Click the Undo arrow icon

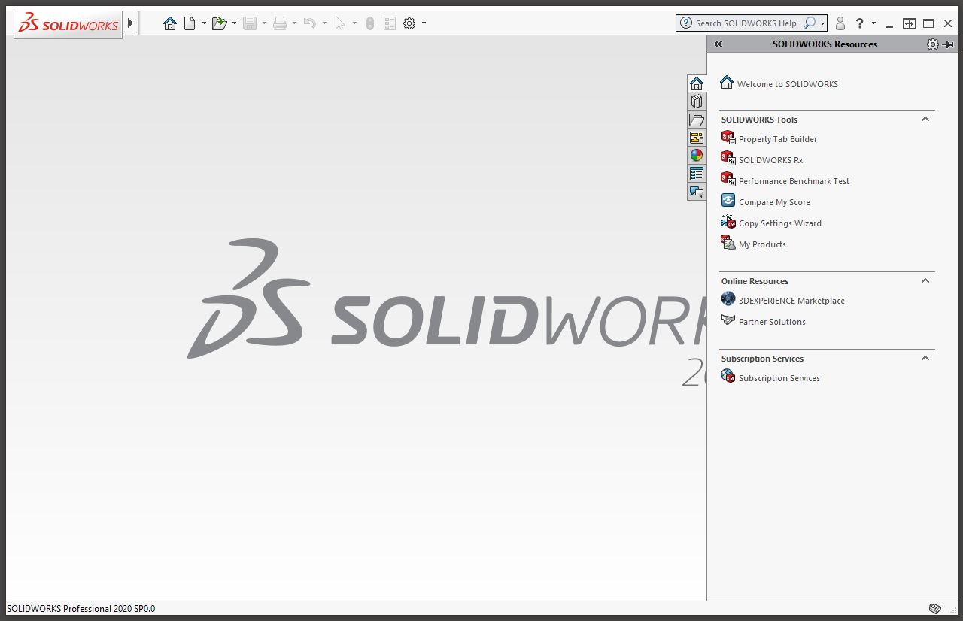tap(309, 23)
